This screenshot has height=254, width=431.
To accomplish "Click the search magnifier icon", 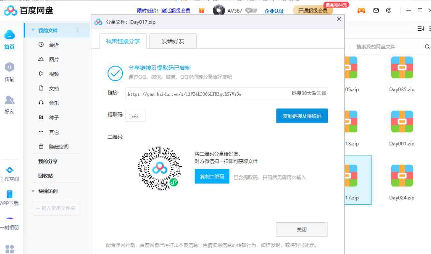I will (427, 46).
